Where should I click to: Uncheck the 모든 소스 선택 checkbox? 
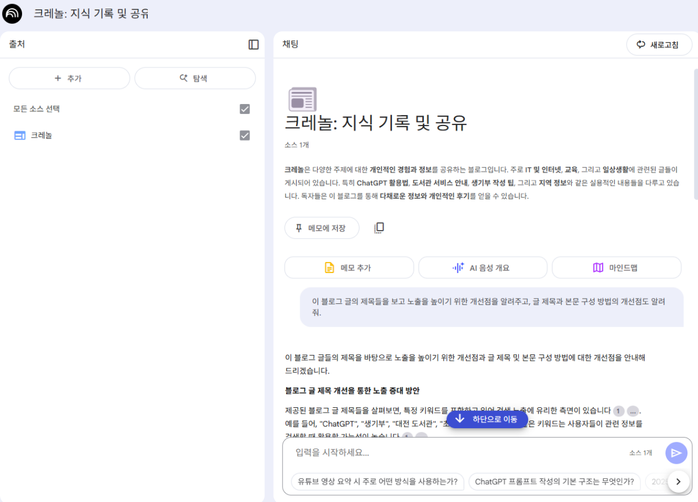(244, 109)
